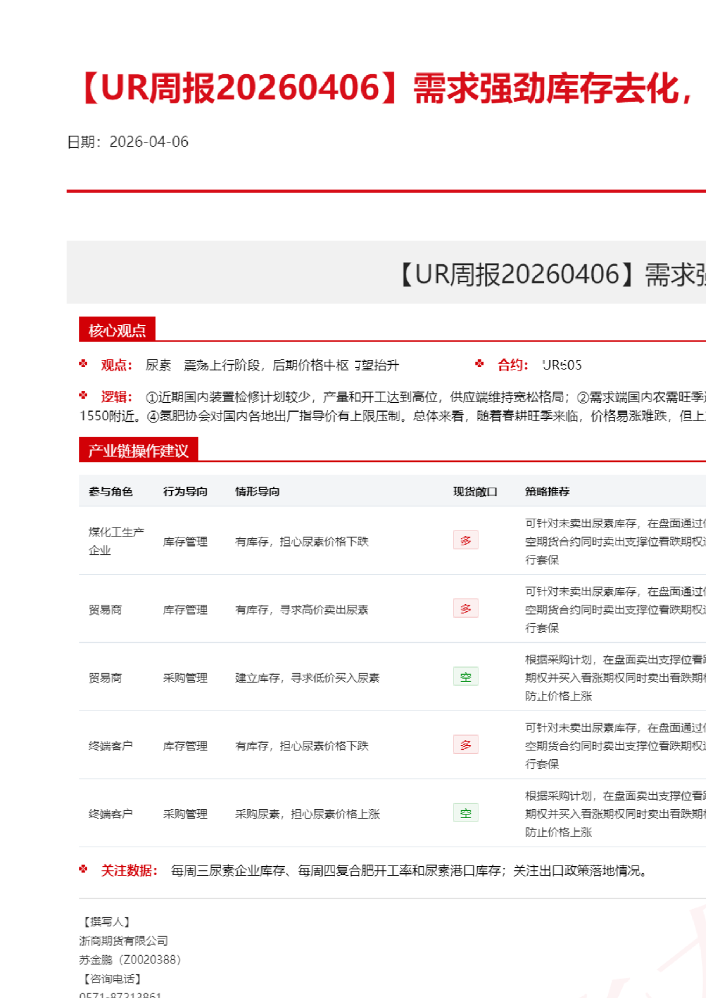
Task: Click the 空 badge in 终端客户 采购管理 row
Action: coord(465,813)
